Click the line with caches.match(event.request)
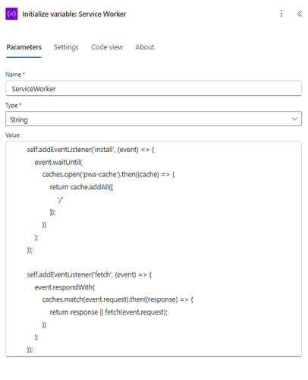 [x=118, y=299]
